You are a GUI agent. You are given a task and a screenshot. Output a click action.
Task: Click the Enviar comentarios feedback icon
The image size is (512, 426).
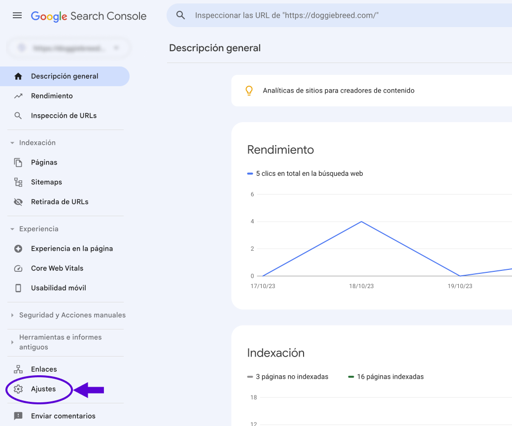18,416
